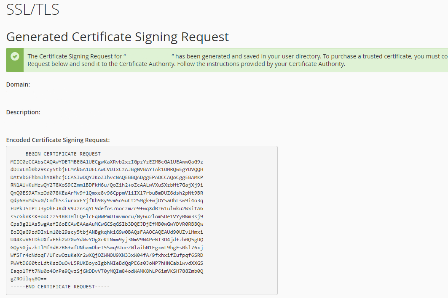The image size is (448, 298).
Task: Click the line starting Cps3g2lAs5wg
Action: pos(107,224)
